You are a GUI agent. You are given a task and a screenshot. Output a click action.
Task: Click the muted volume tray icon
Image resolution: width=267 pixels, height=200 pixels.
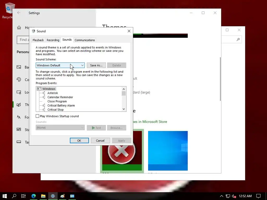[x=234, y=196]
